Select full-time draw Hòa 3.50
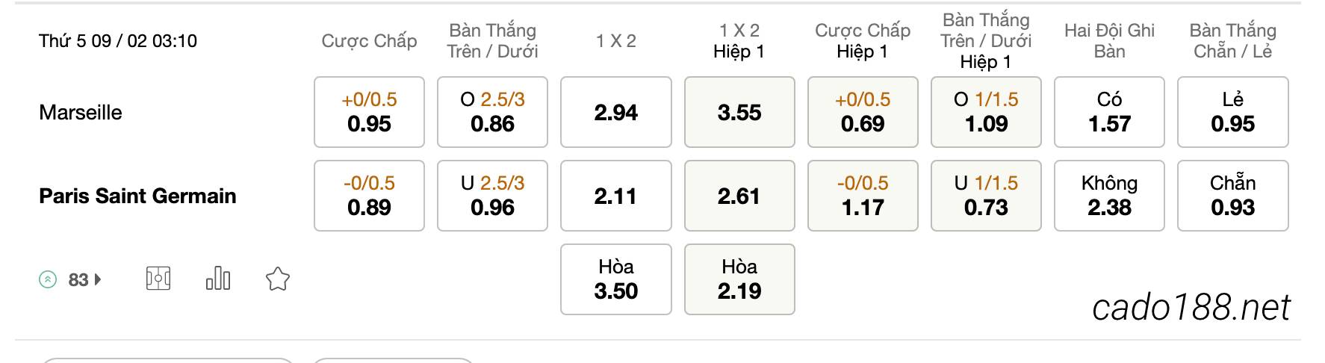 (616, 279)
